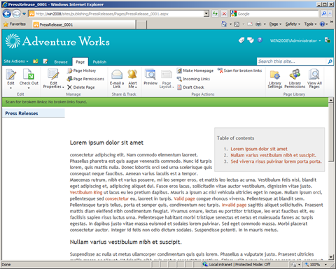Image resolution: width=336 pixels, height=269 pixels.
Task: Click the I Like It tag icon
Action: click(x=241, y=41)
